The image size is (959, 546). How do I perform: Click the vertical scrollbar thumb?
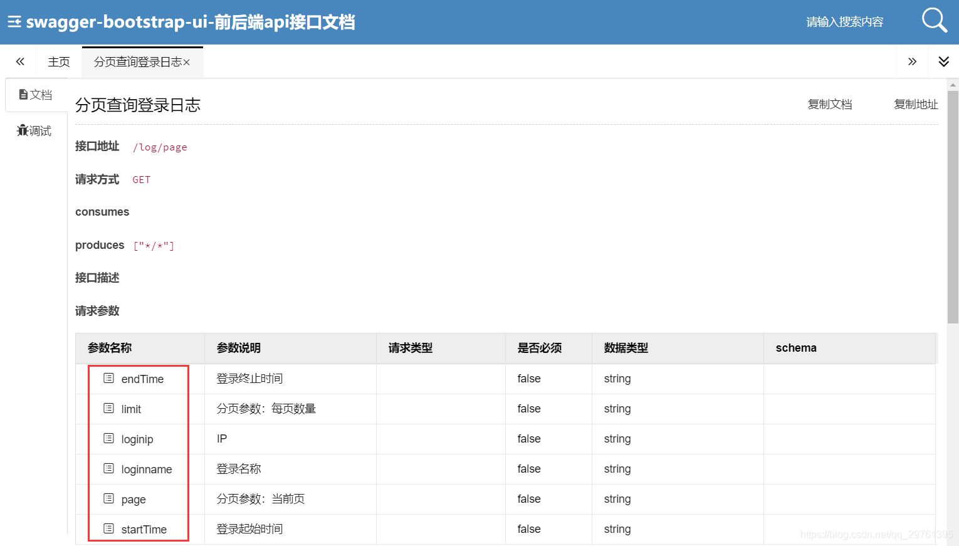click(x=953, y=207)
